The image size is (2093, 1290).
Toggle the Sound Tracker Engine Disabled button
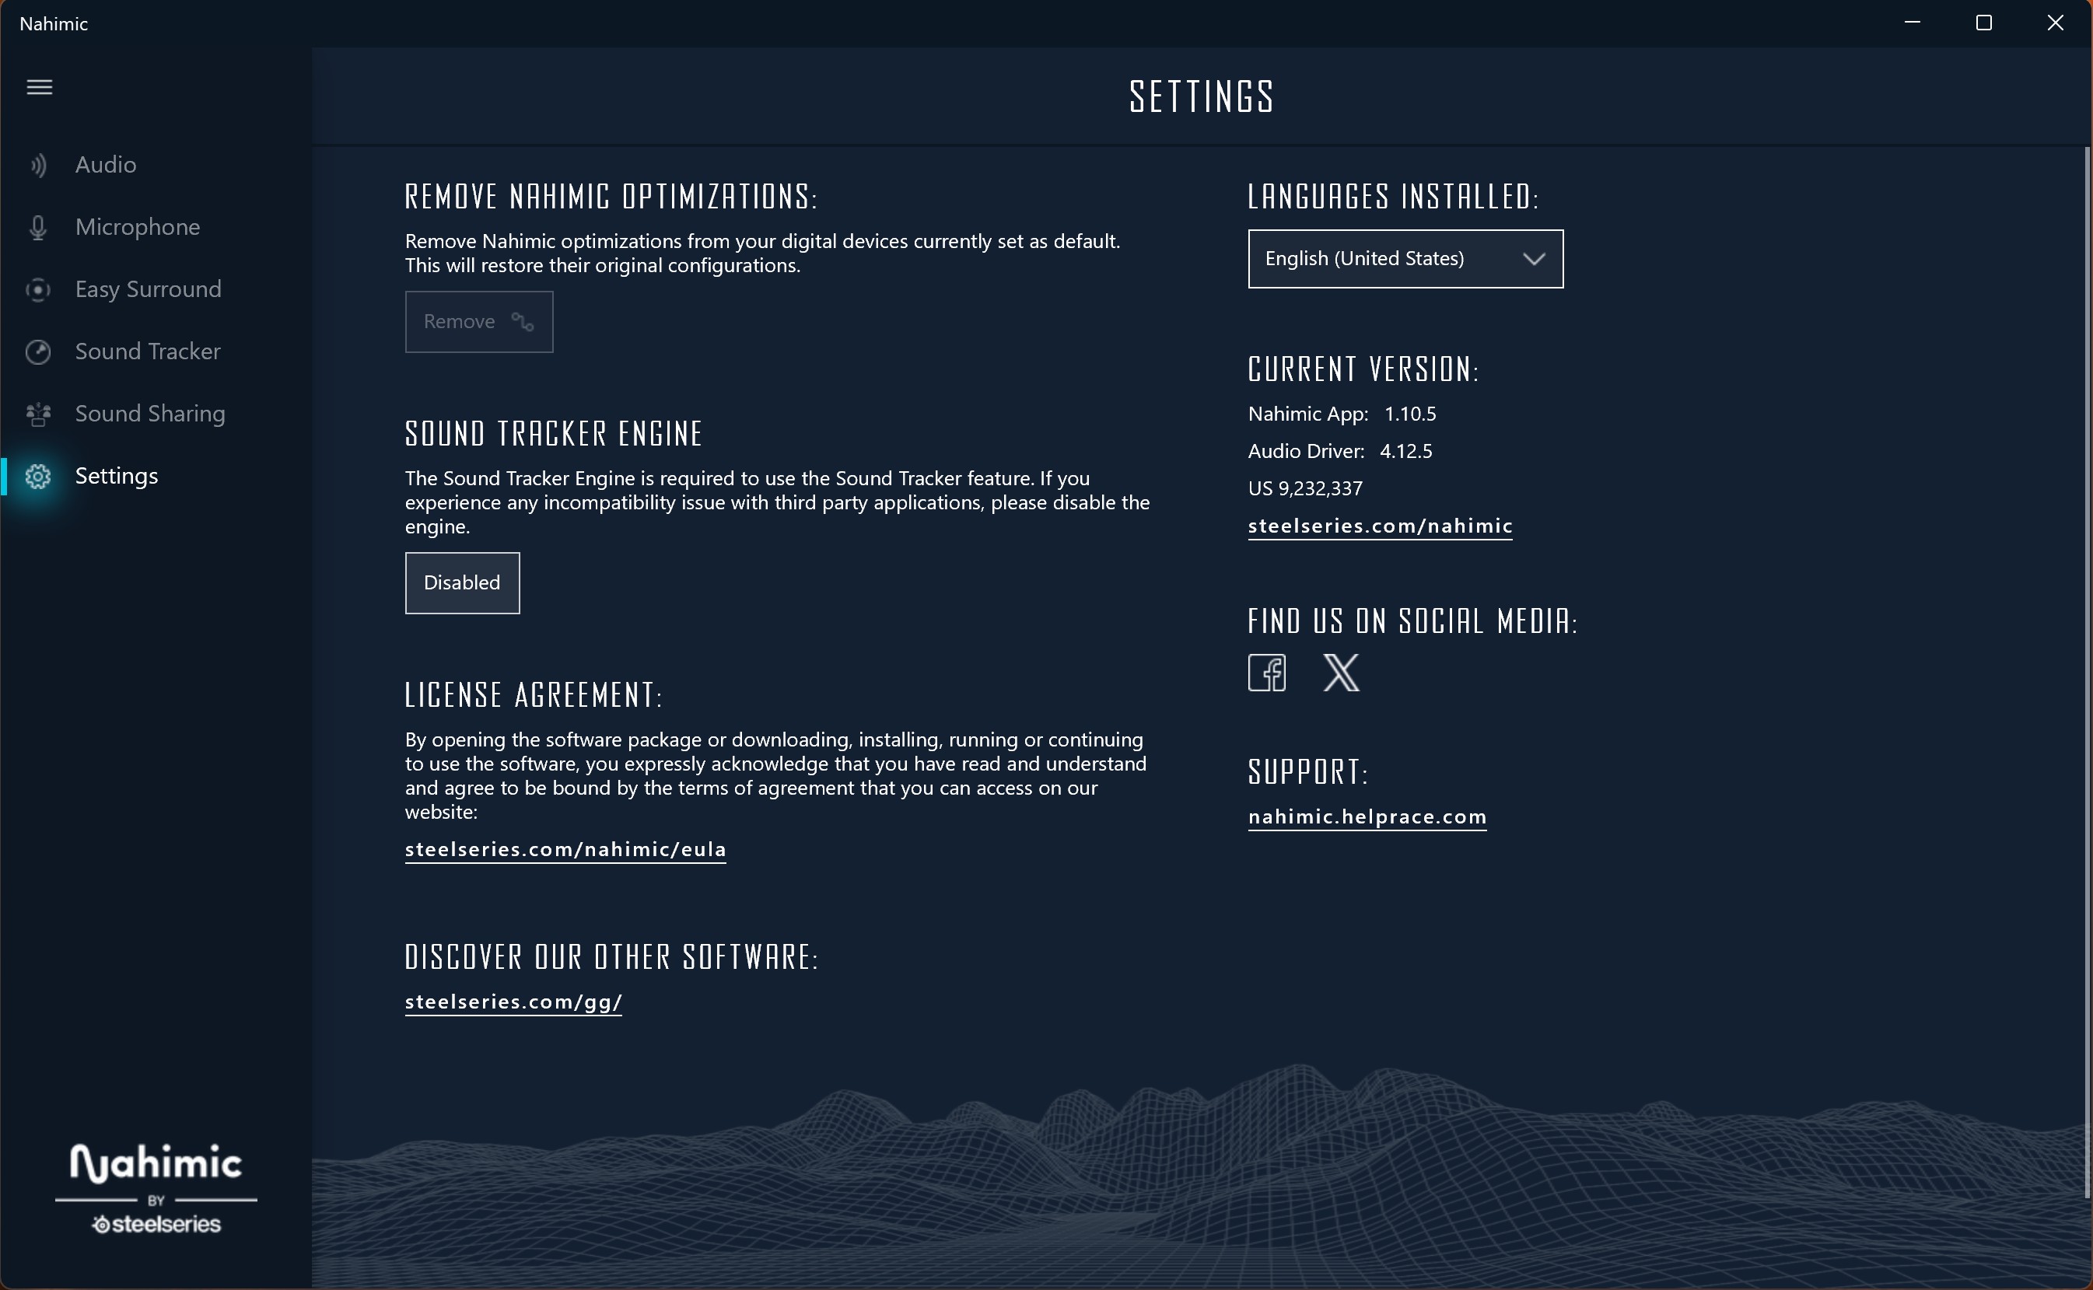coord(461,582)
